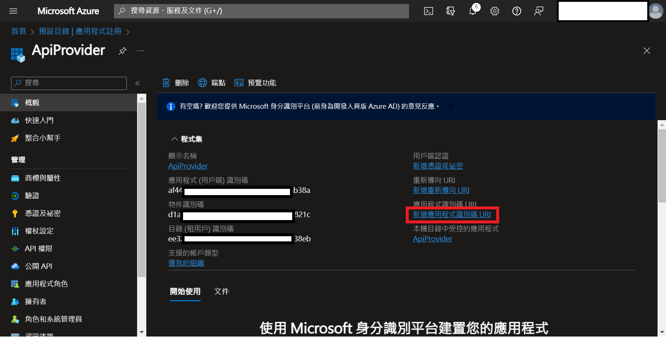Click the info icon in feedback banner
The width and height of the screenshot is (666, 338).
pyautogui.click(x=171, y=107)
